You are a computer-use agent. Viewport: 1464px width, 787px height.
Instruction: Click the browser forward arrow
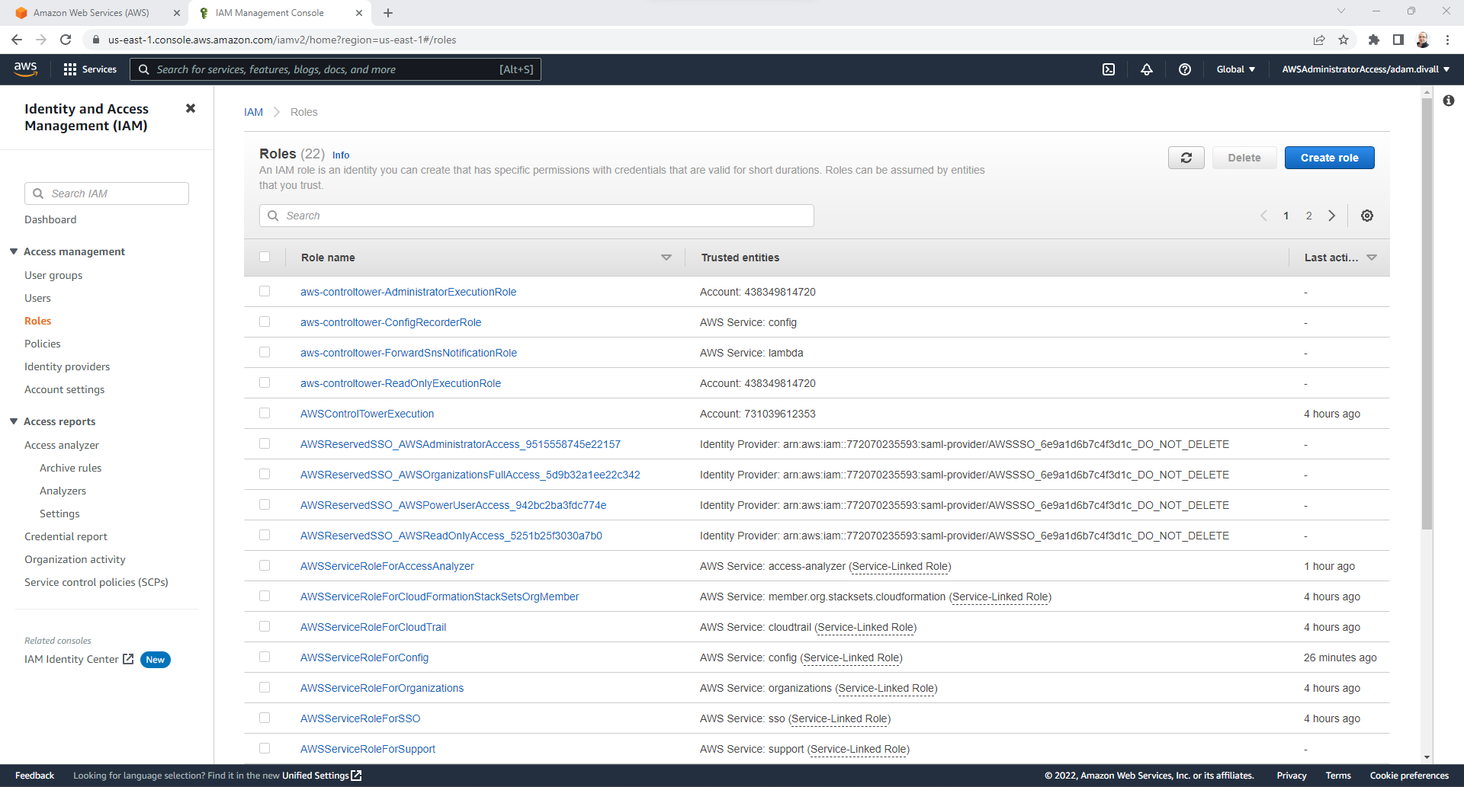(x=41, y=40)
